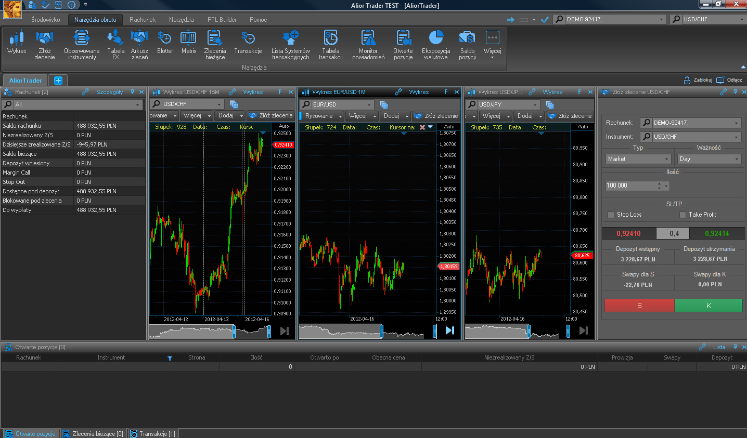
Task: Click the filter icon in Instrument column
Action: pyautogui.click(x=170, y=358)
